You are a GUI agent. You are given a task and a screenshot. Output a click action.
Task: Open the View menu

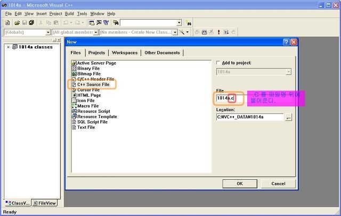[x=29, y=14]
